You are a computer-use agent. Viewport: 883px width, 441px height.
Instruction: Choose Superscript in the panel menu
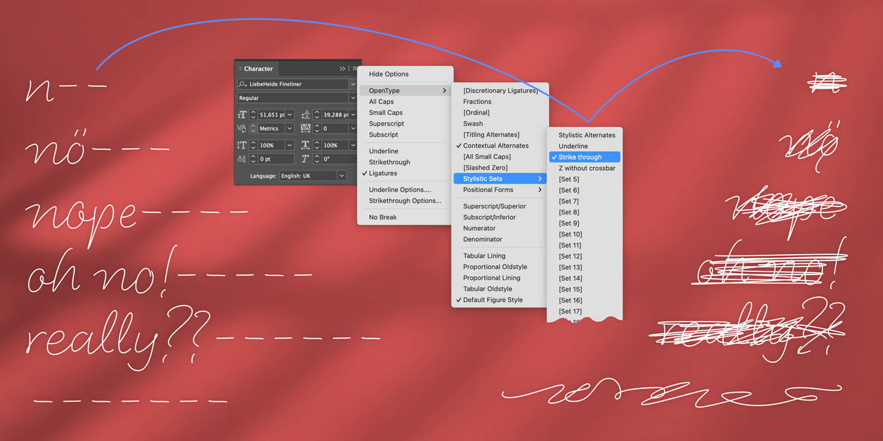click(x=386, y=124)
